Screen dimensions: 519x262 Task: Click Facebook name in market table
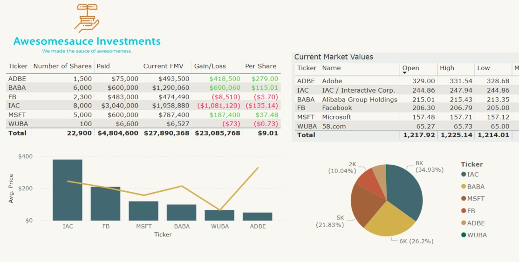coord(337,108)
